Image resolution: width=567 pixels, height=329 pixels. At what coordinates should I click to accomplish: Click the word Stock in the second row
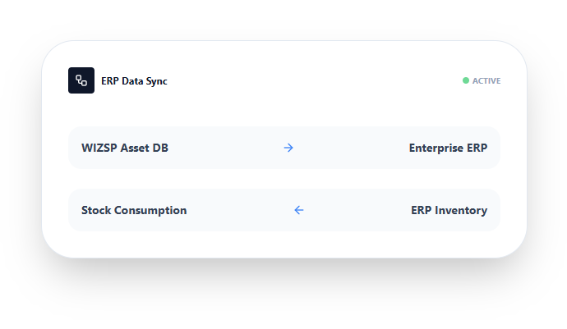tap(96, 210)
